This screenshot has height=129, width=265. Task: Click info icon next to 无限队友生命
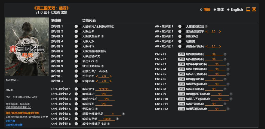click(103, 36)
